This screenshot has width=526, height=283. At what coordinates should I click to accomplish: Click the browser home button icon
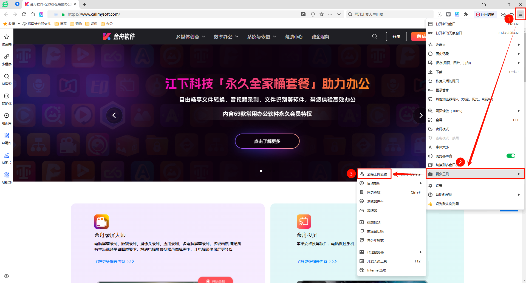[x=33, y=14]
